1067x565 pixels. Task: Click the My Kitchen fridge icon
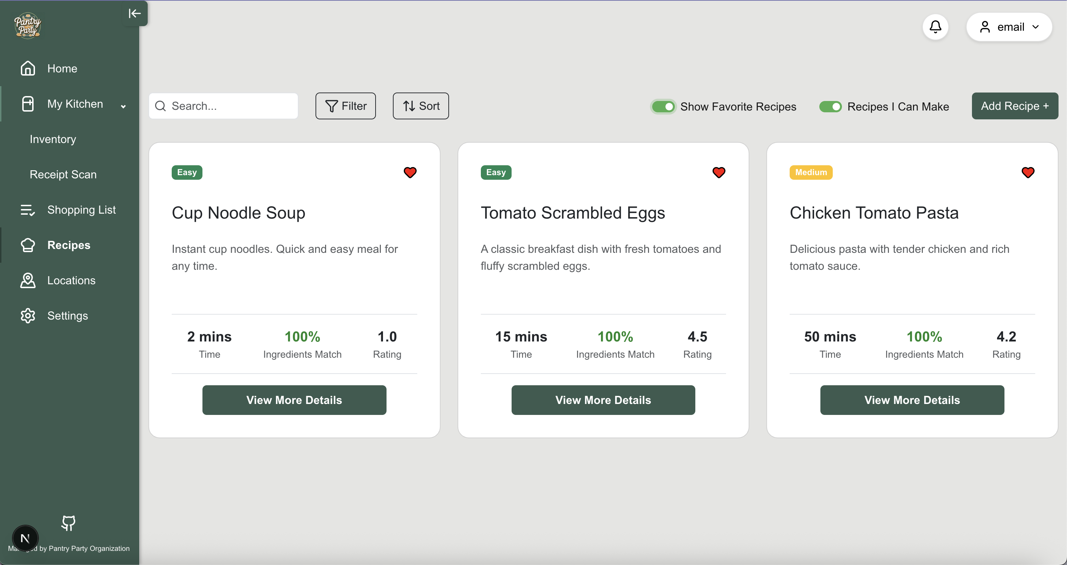(28, 104)
